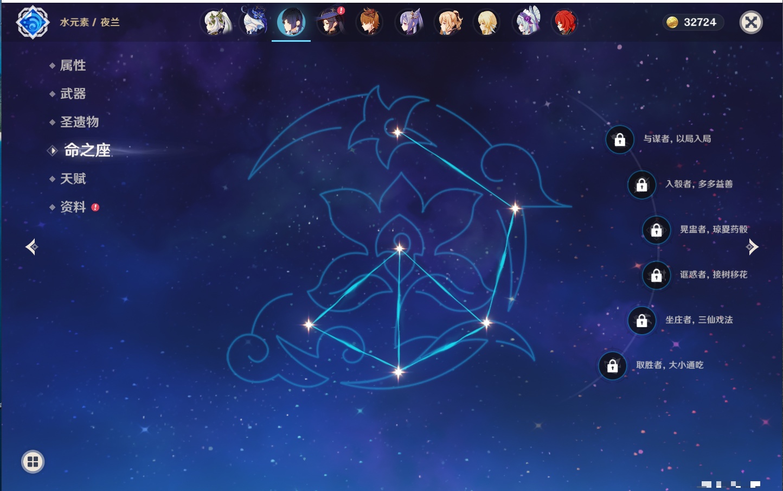The width and height of the screenshot is (783, 491).
Task: Select the purple twin-bun haired avatar
Action: [409, 22]
